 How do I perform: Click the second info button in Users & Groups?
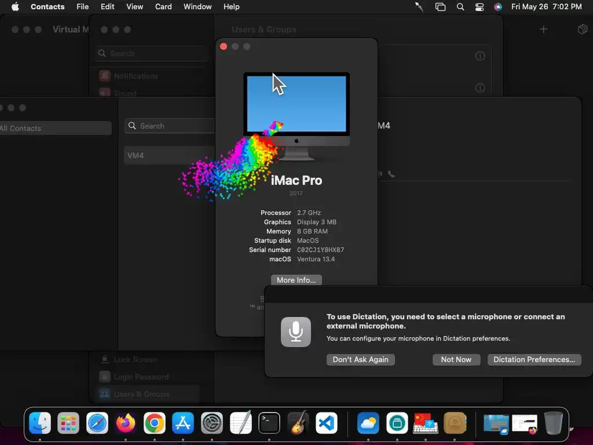click(x=480, y=88)
